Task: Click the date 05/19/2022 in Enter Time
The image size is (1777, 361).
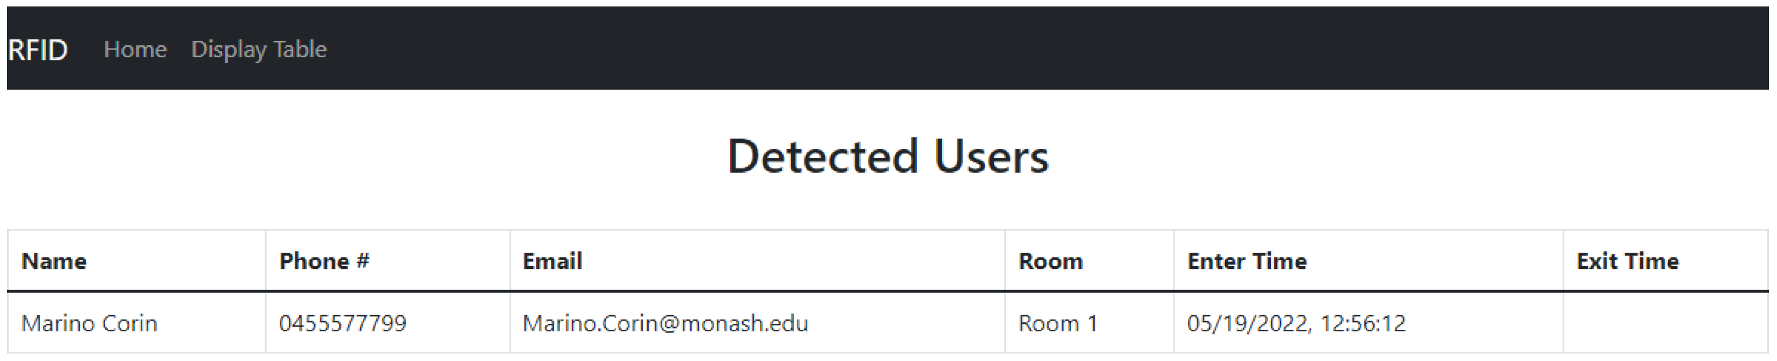Action: pos(1247,323)
